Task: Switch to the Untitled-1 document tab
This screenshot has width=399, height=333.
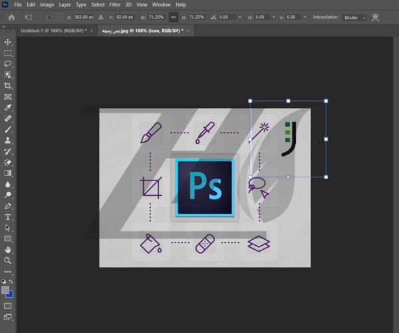Action: (54, 31)
